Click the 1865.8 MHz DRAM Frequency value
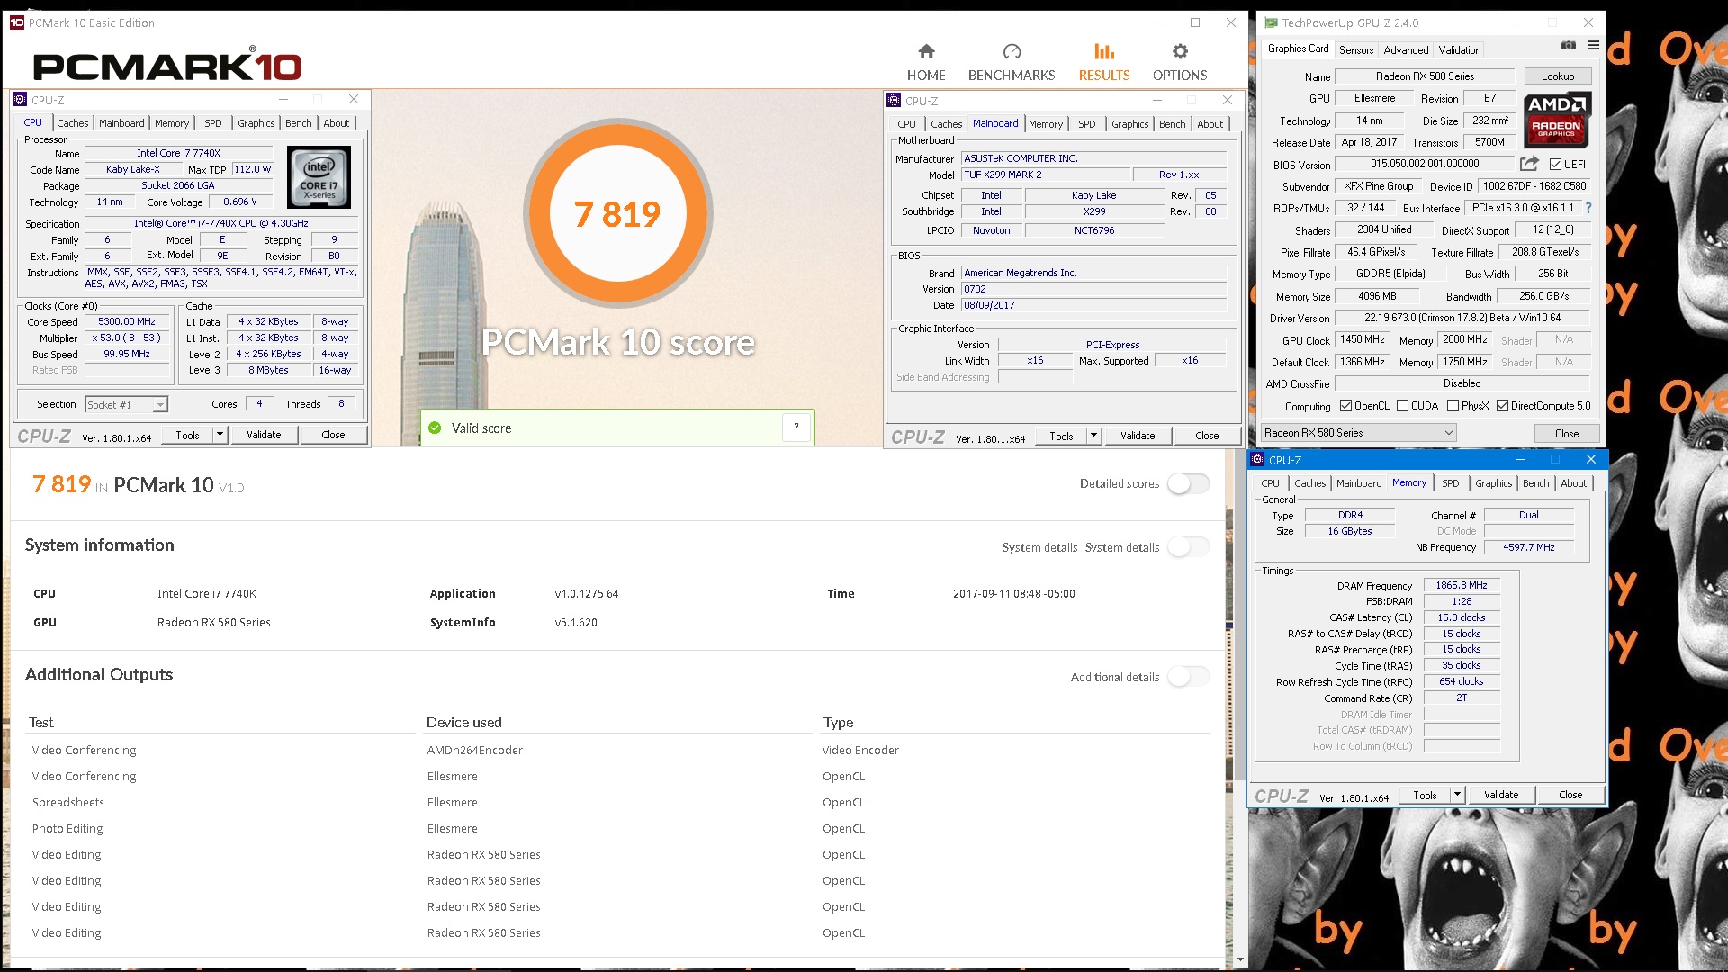The image size is (1728, 972). click(x=1461, y=585)
